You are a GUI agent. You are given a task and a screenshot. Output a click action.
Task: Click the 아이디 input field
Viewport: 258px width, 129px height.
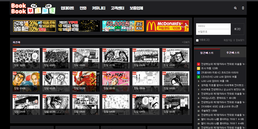tap(213, 26)
